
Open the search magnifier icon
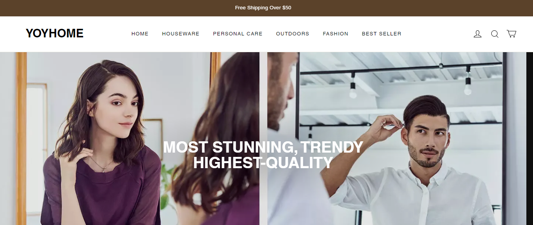pos(495,34)
